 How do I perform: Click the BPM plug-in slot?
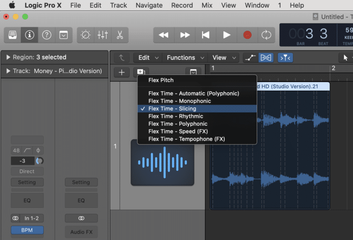27,230
